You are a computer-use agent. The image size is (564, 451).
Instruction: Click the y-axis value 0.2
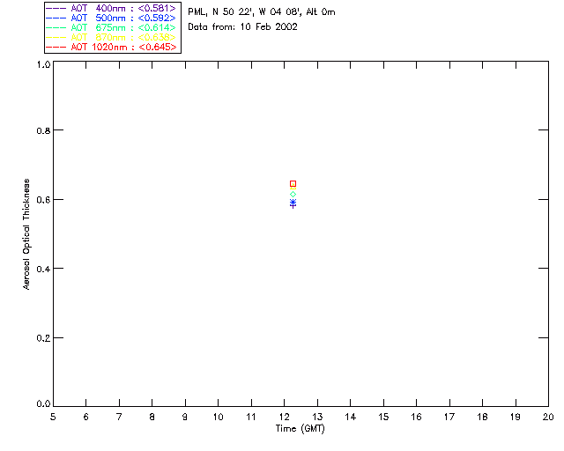click(x=43, y=338)
